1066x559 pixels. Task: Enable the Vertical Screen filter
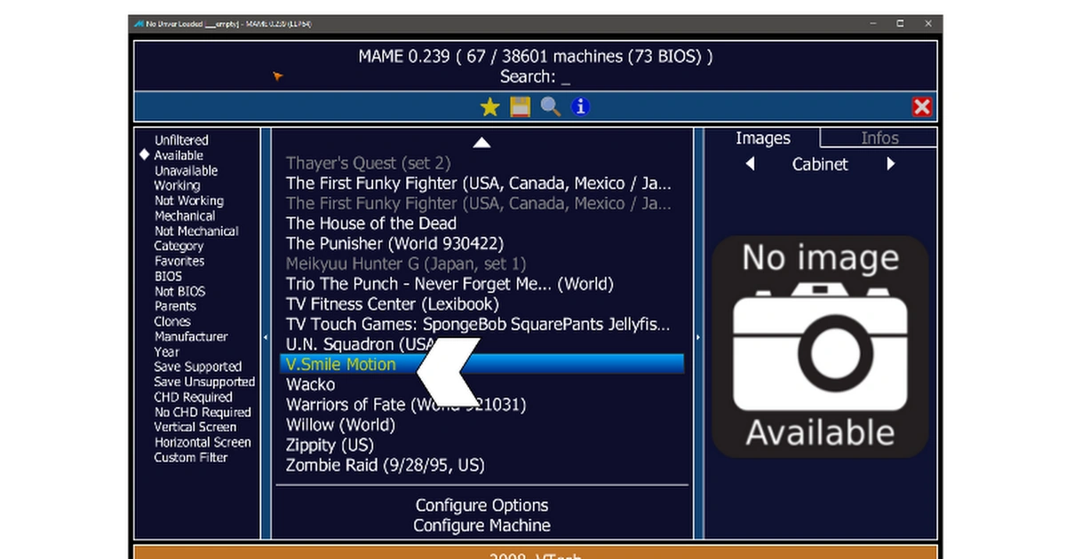click(x=195, y=427)
